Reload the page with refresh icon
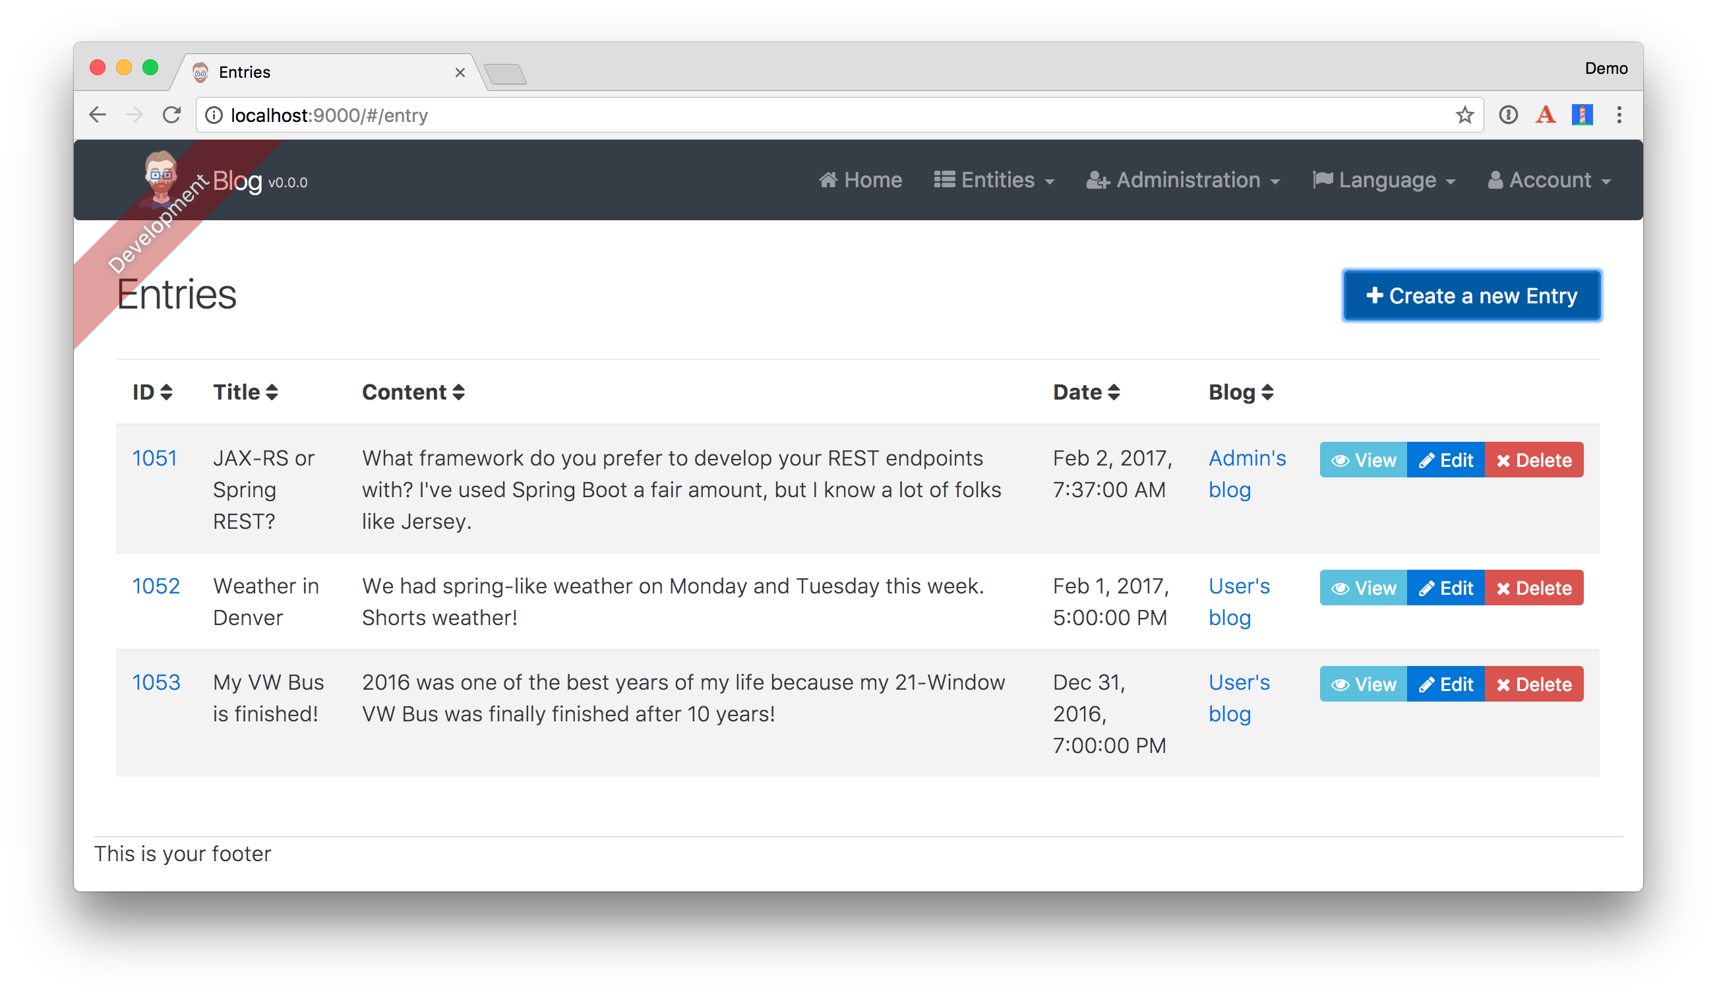The image size is (1717, 997). point(171,115)
